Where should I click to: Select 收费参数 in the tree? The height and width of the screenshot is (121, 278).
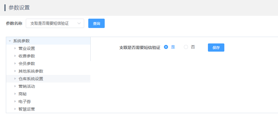[x=27, y=56]
